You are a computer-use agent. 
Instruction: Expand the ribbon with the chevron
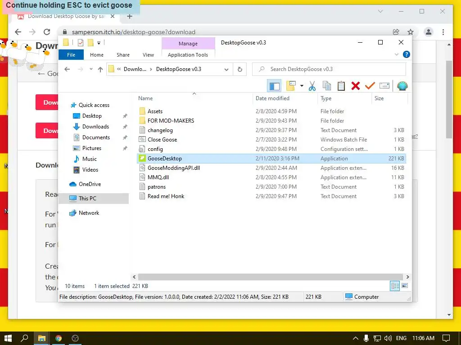(396, 54)
